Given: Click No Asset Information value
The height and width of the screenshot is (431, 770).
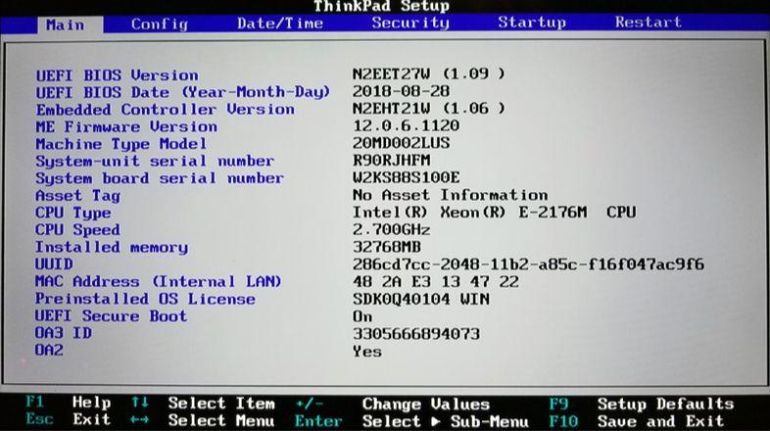Looking at the screenshot, I should [x=450, y=195].
